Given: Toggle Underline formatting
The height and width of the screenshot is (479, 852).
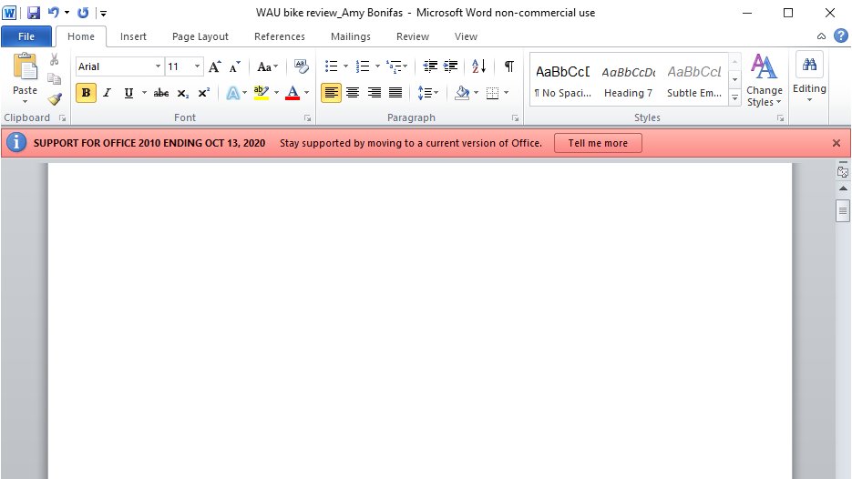Looking at the screenshot, I should pos(128,93).
